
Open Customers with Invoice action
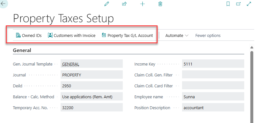coord(72,35)
